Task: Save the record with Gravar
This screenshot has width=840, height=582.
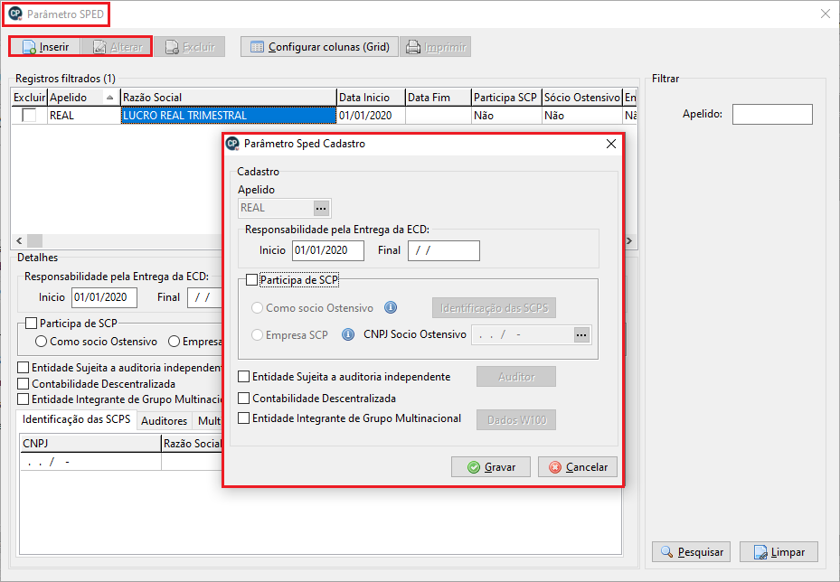Action: tap(491, 467)
